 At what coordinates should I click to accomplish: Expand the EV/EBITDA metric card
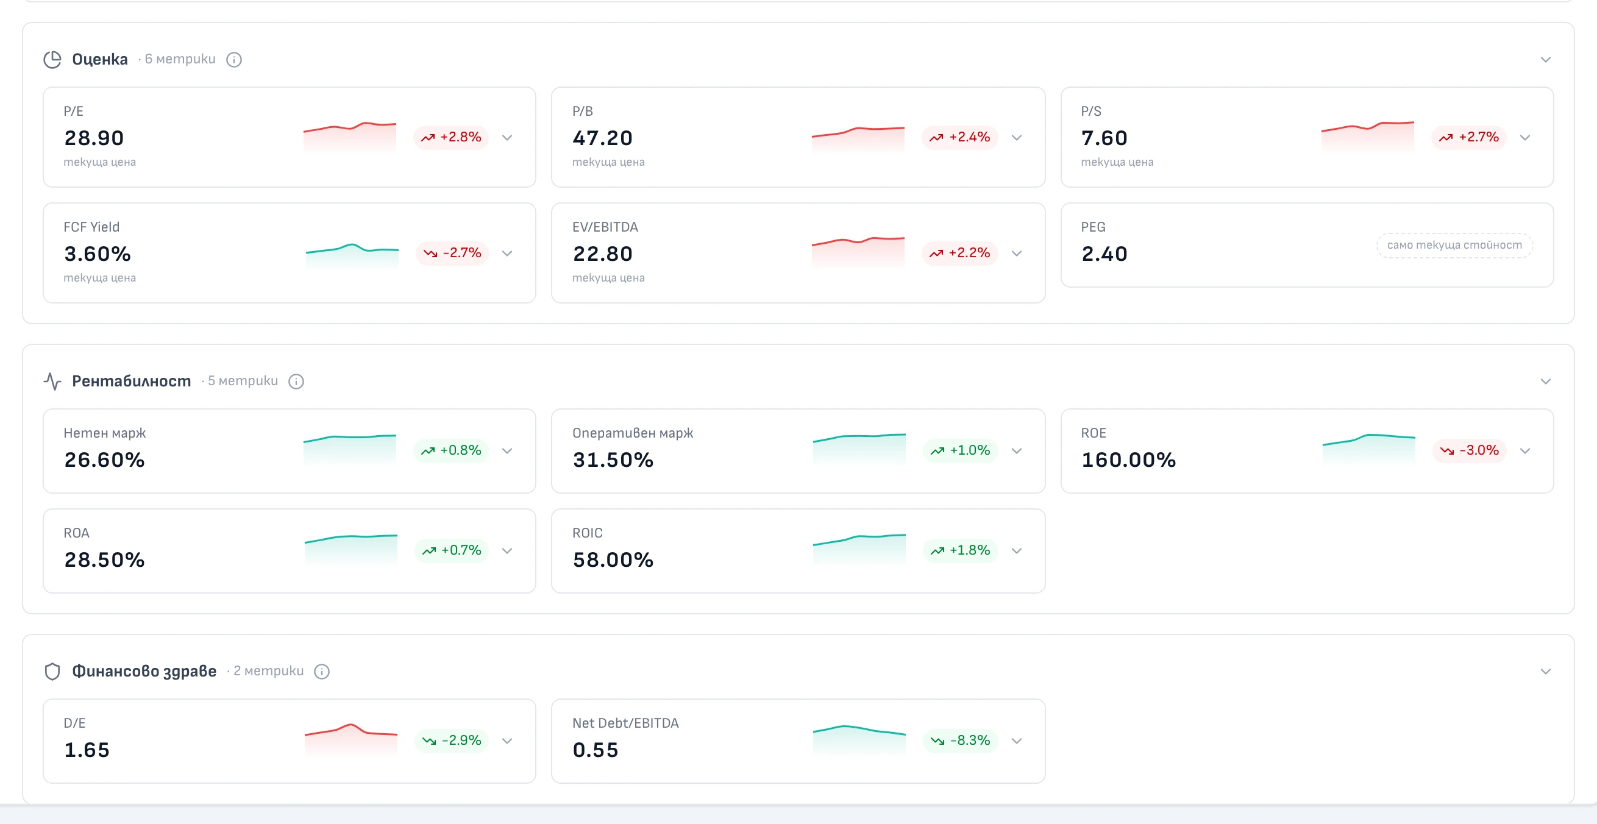click(1017, 254)
